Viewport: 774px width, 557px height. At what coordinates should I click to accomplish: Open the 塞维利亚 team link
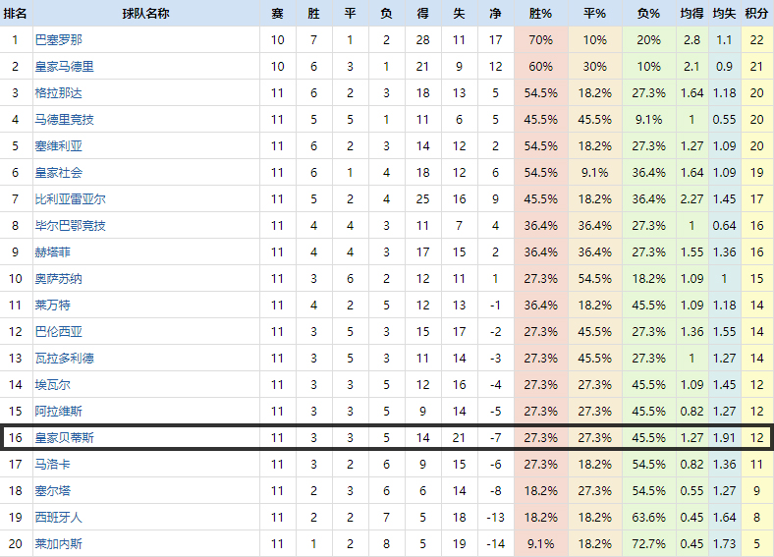[x=58, y=146]
